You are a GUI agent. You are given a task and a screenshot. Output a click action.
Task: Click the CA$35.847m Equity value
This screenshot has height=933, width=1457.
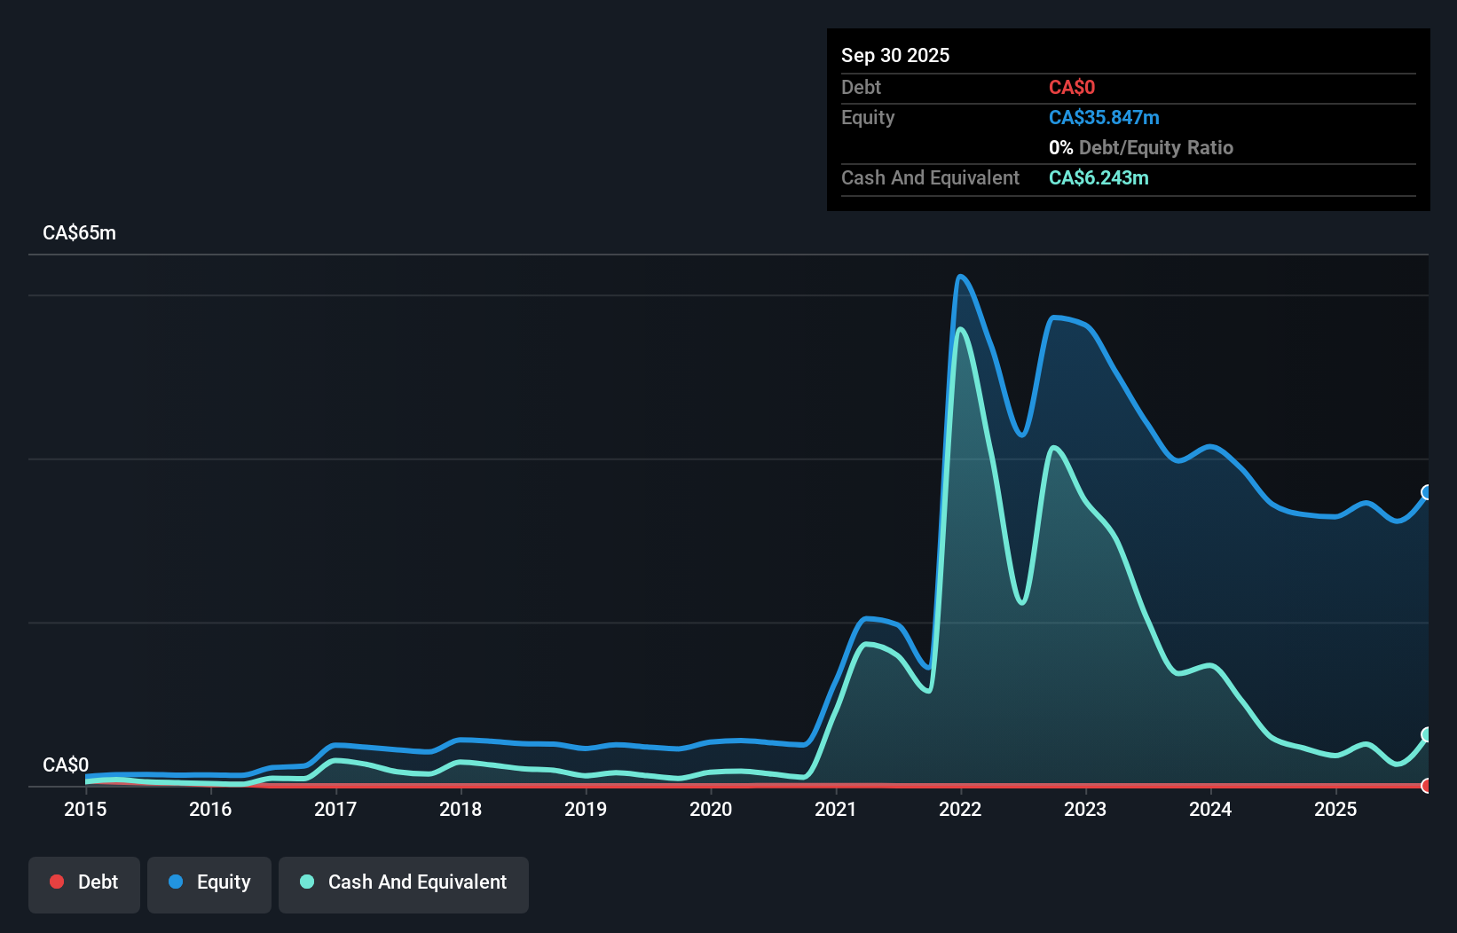tap(1104, 117)
